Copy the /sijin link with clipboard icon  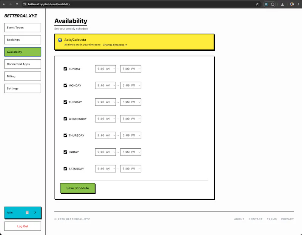[27, 212]
